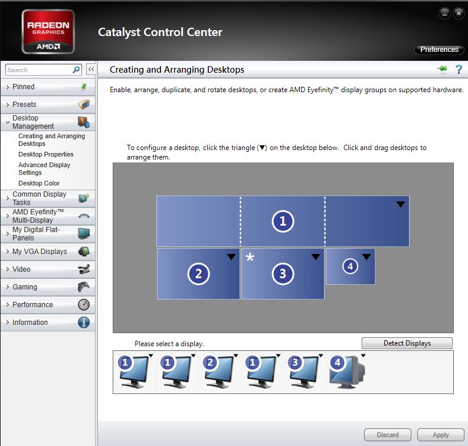Screen dimensions: 468x446
Task: Click the Gaming controller icon
Action: [84, 287]
